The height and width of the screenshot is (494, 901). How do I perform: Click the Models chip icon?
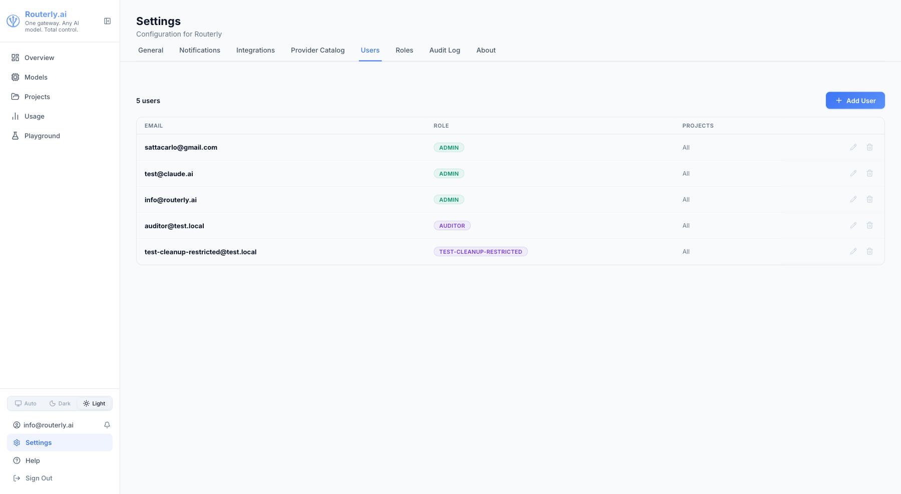pos(16,77)
